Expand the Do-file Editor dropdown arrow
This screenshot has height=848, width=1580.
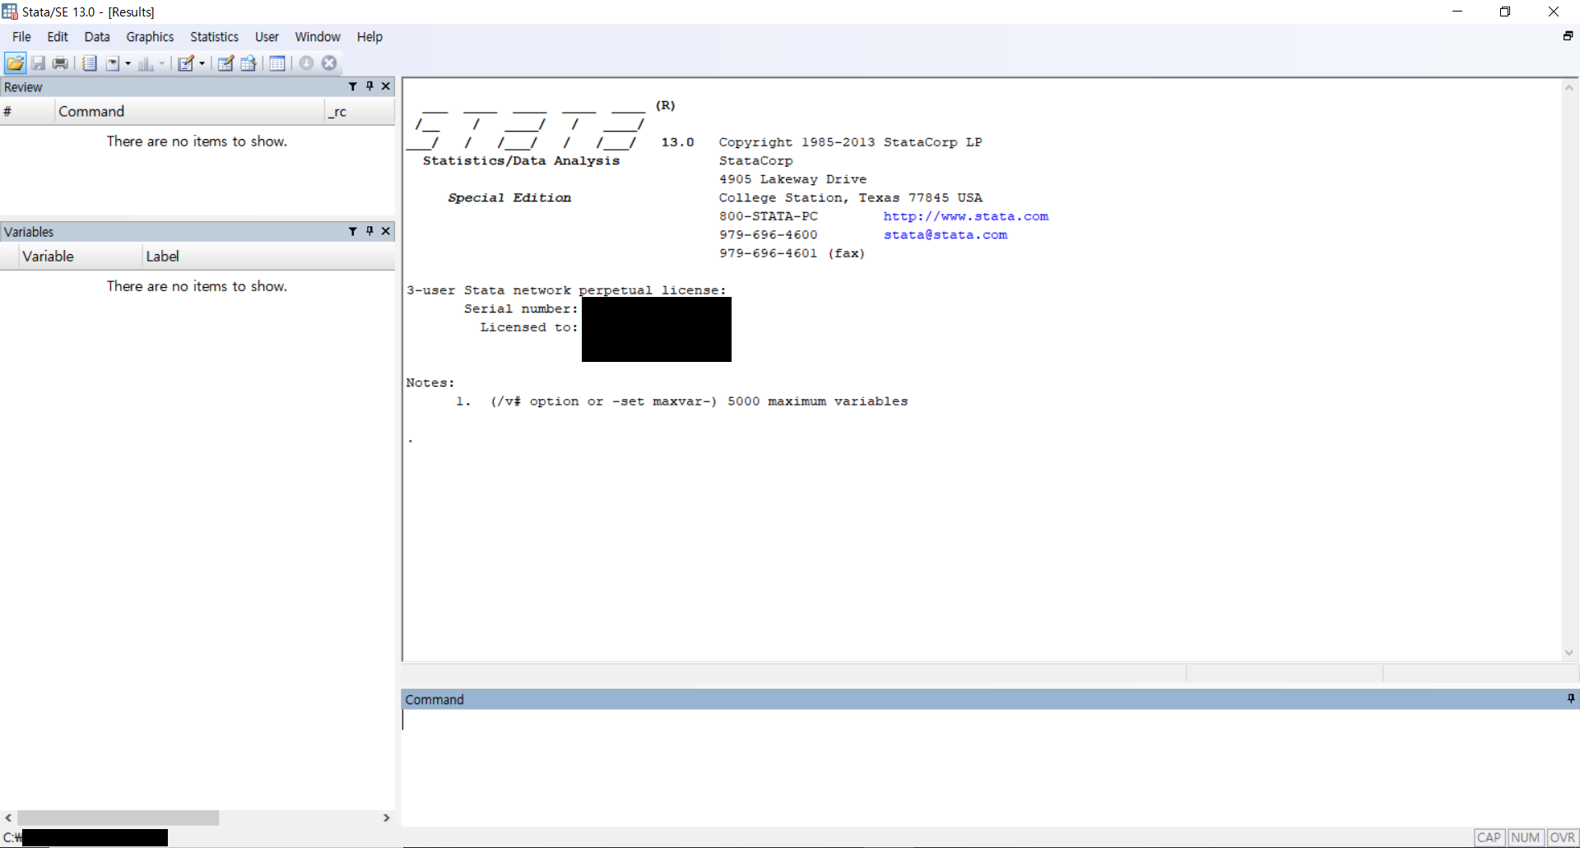202,63
